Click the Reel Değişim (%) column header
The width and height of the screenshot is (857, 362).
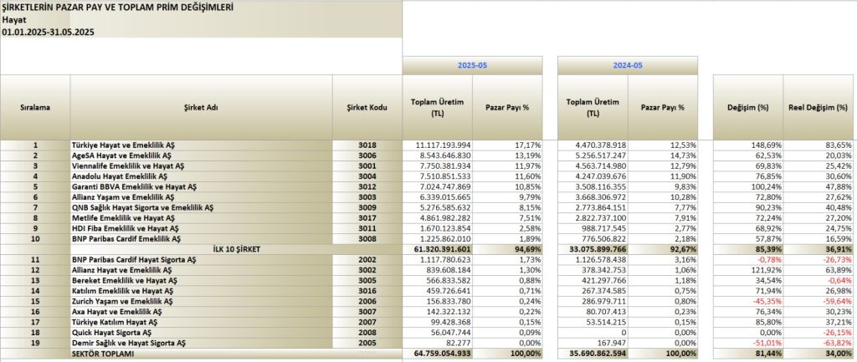click(x=818, y=108)
